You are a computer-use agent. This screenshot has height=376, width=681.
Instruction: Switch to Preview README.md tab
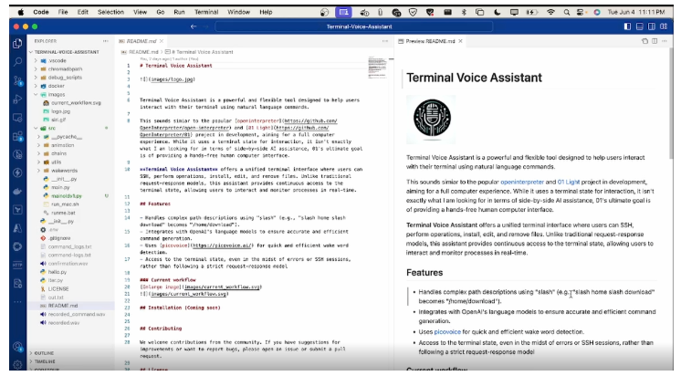(430, 41)
